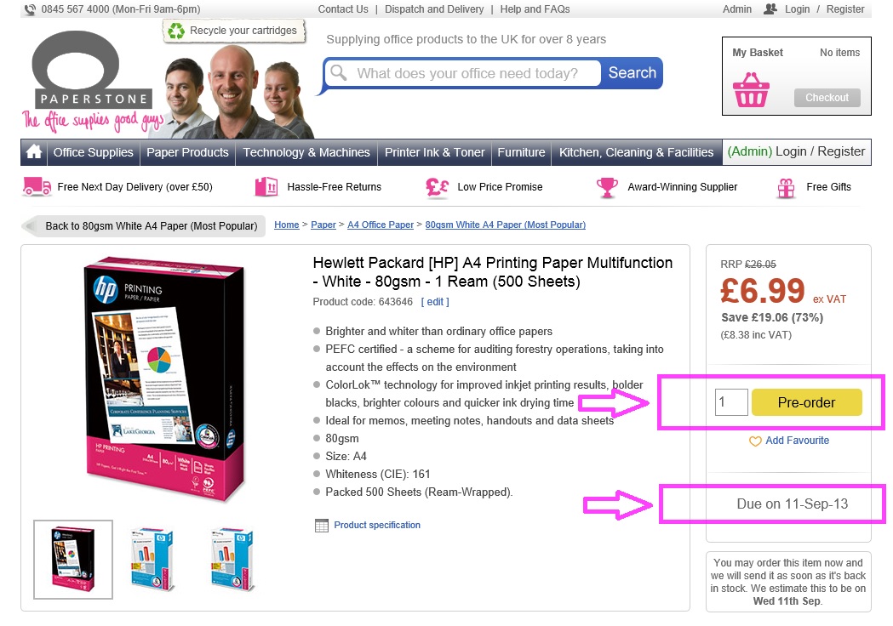Viewport: 893px width, 626px height.
Task: Open the pink shopping basket icon
Action: pyautogui.click(x=751, y=90)
